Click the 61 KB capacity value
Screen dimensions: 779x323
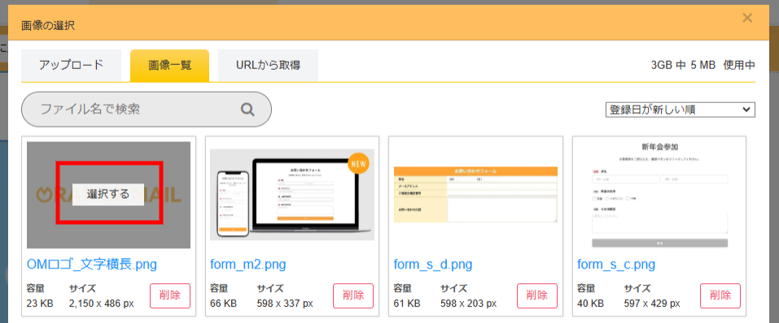(x=407, y=304)
